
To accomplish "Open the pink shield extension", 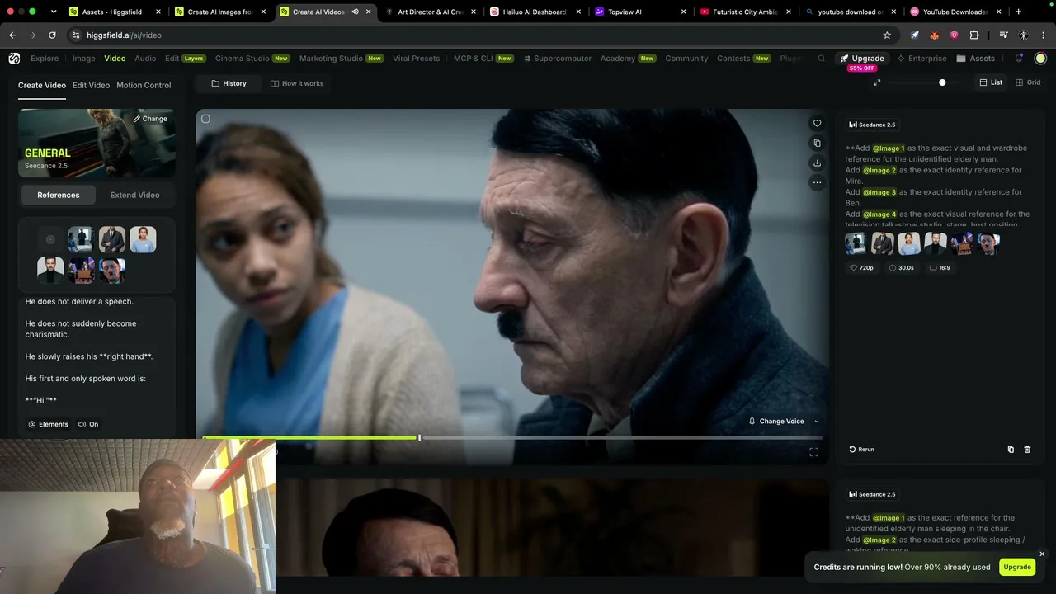I will [x=954, y=35].
